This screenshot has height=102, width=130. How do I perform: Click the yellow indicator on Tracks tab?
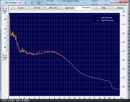[x=13, y=8]
